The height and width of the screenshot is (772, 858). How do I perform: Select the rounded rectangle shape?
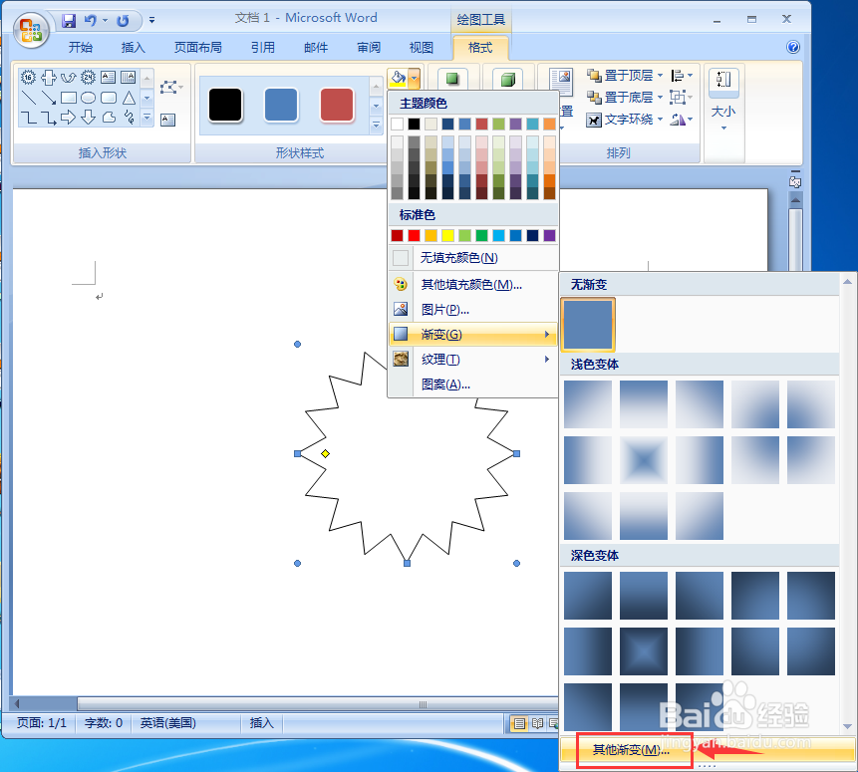point(109,98)
